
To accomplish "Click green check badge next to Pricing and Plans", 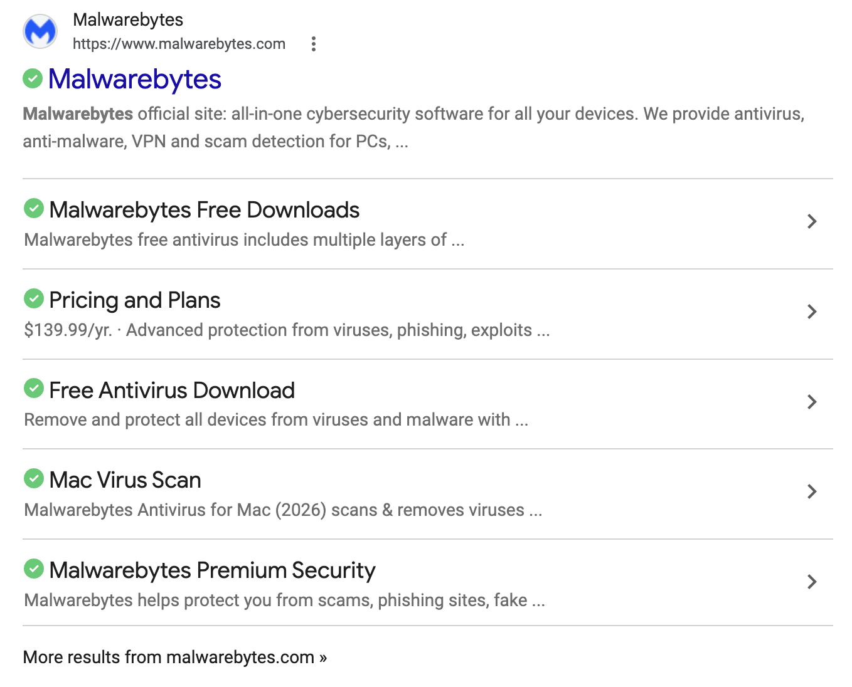I will point(34,298).
